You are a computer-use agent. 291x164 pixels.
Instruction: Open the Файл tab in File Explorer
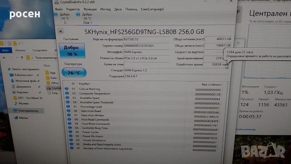tap(5, 50)
